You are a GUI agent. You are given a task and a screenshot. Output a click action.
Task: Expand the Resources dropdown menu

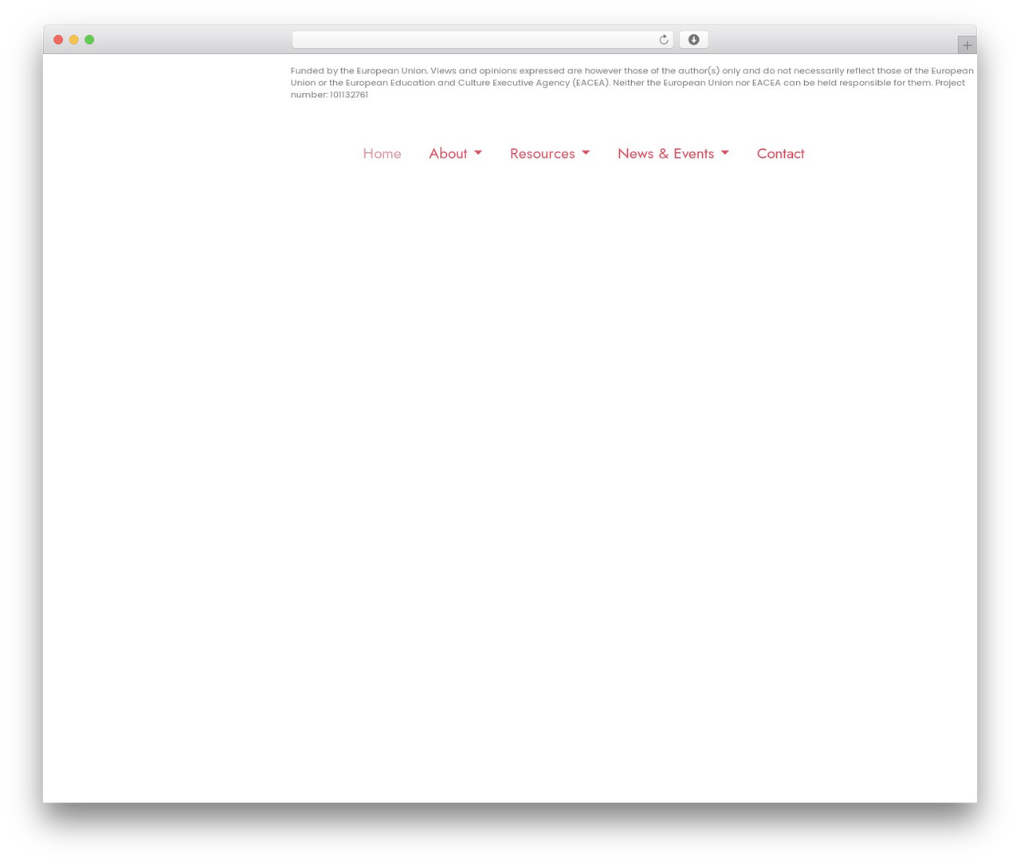tap(550, 153)
